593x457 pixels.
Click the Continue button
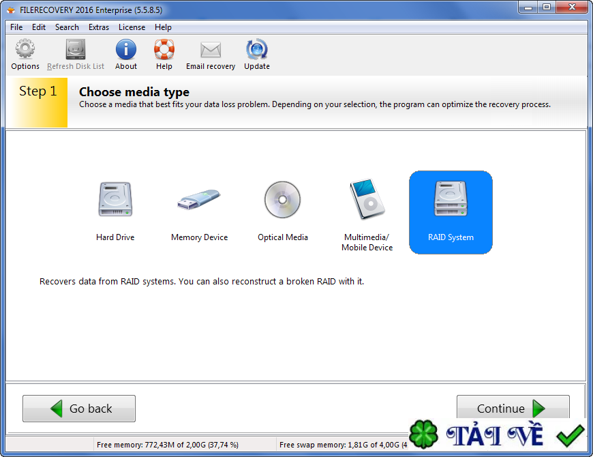point(513,408)
